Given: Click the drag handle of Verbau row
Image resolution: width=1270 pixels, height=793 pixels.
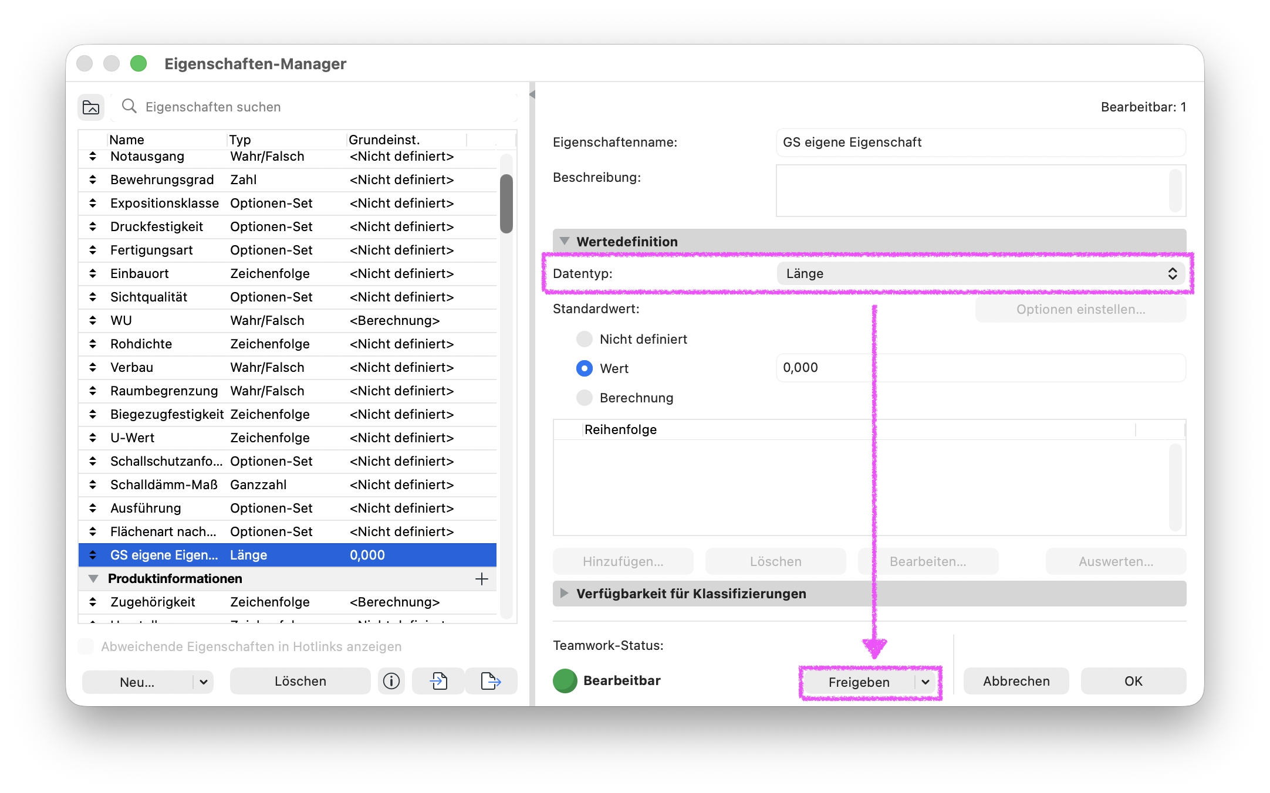Looking at the screenshot, I should (x=93, y=368).
